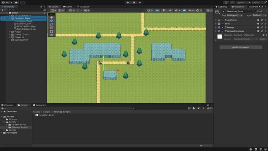Open the Static dropdown arrow
Screen dimensions: 268x151
coord(266,11)
